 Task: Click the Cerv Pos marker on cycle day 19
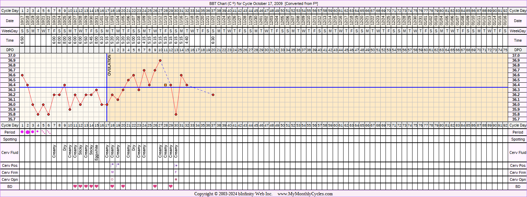point(118,164)
